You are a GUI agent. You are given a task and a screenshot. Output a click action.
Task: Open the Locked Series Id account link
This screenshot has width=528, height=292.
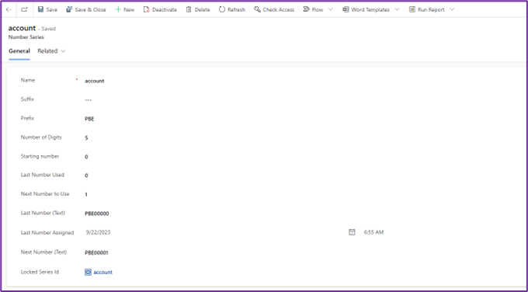click(x=103, y=272)
